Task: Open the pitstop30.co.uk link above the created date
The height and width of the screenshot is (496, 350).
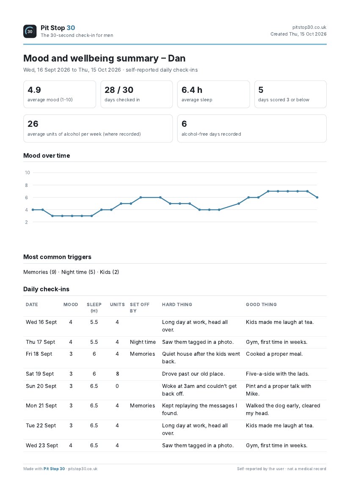Action: click(309, 27)
